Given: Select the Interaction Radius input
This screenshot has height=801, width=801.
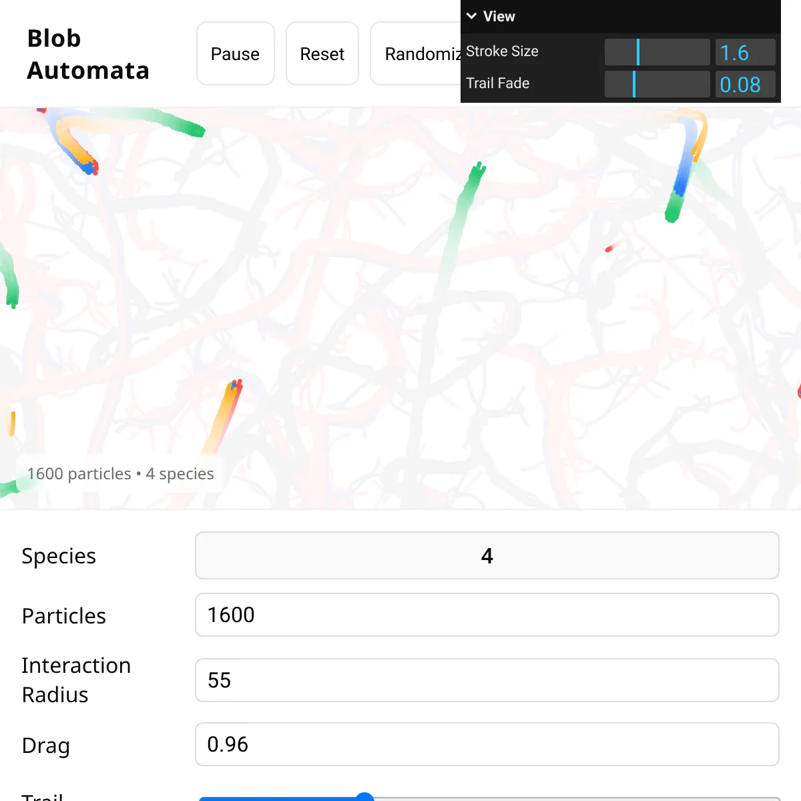Looking at the screenshot, I should (x=487, y=680).
